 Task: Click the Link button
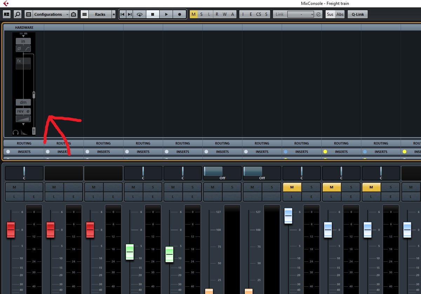pos(280,14)
